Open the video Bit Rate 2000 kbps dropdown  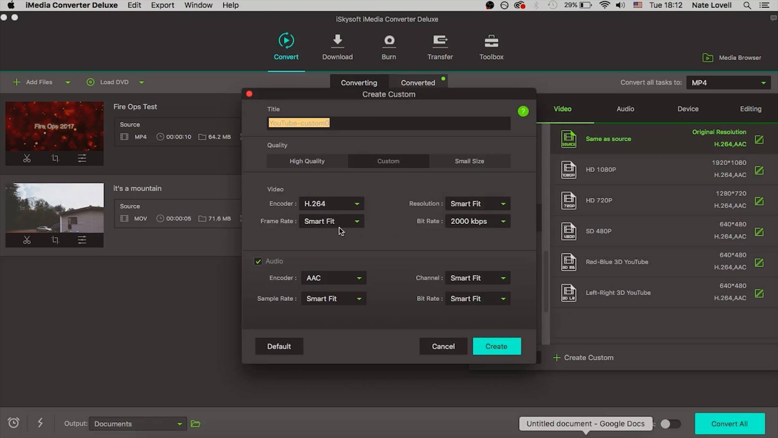point(478,221)
